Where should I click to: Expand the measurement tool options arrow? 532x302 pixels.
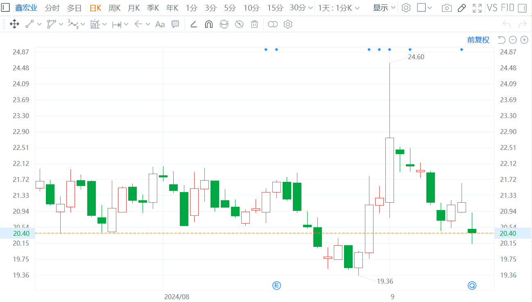[104, 25]
